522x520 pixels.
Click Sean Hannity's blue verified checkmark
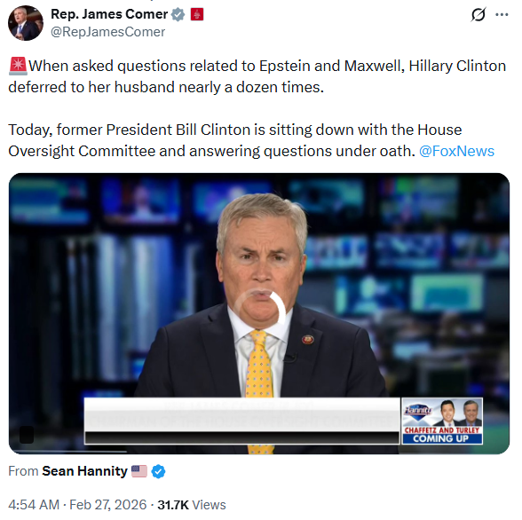point(158,471)
